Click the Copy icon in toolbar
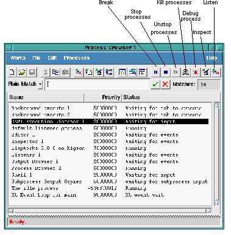Viewport: 231px width, 235px height. coord(55,72)
